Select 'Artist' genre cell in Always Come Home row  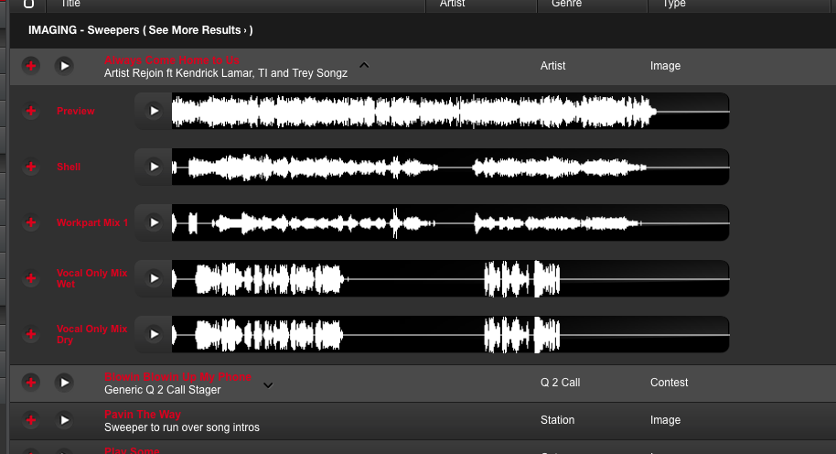552,66
